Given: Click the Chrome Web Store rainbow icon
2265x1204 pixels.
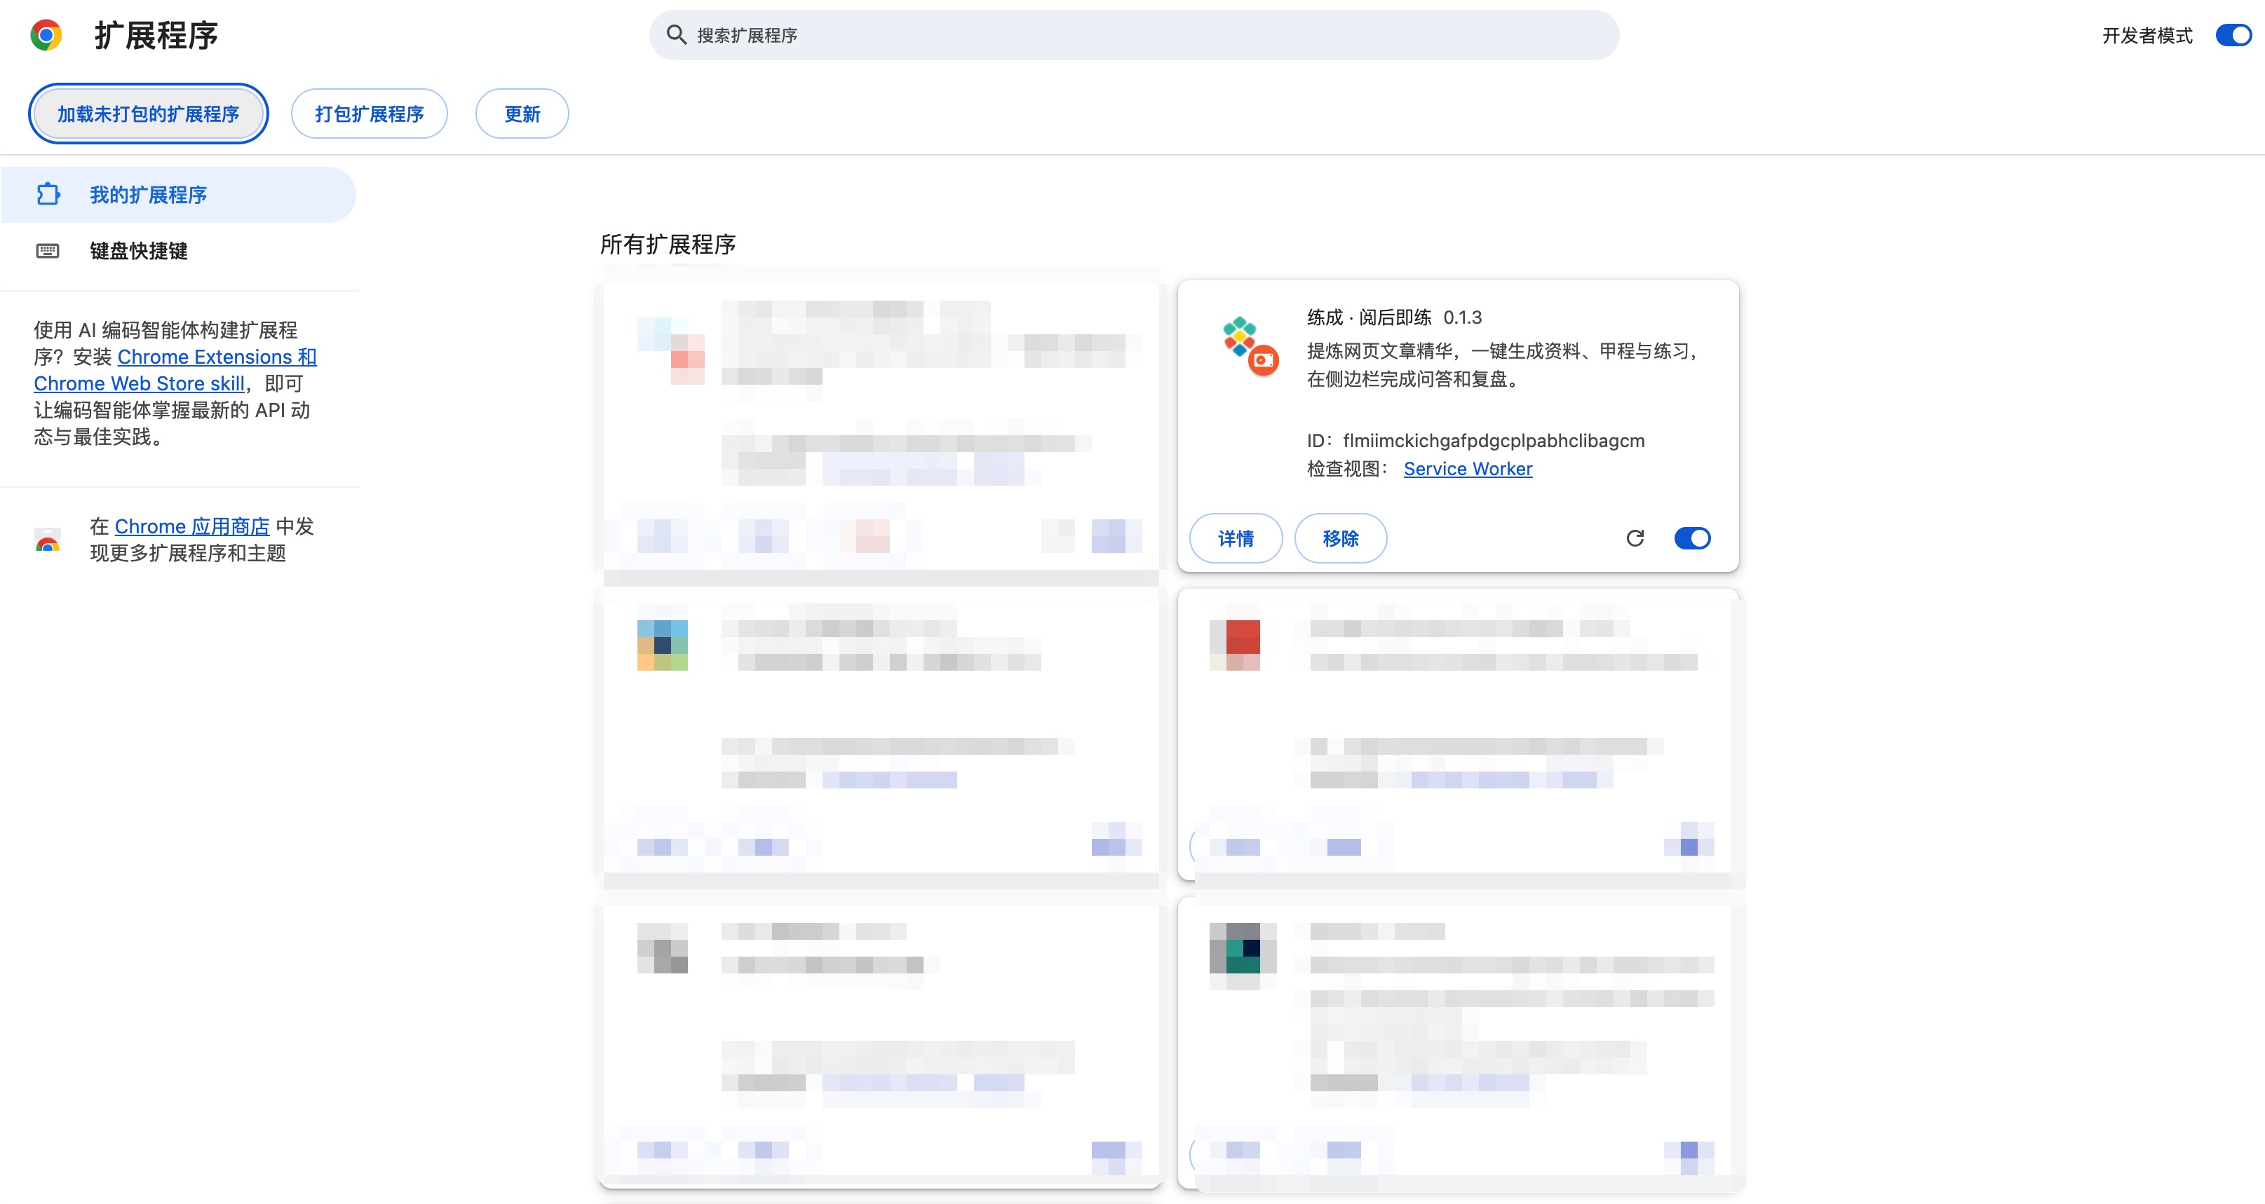Looking at the screenshot, I should 48,540.
